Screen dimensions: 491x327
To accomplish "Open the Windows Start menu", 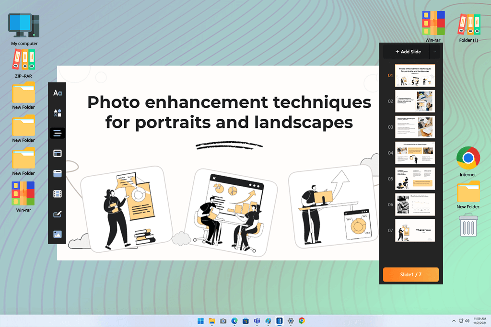I will [201, 321].
